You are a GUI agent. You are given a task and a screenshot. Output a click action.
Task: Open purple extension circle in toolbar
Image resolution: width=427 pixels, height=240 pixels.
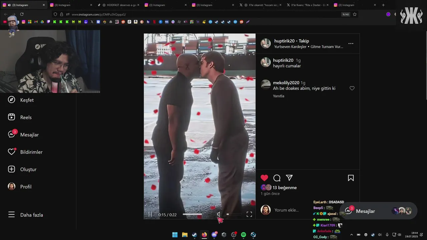click(x=388, y=14)
